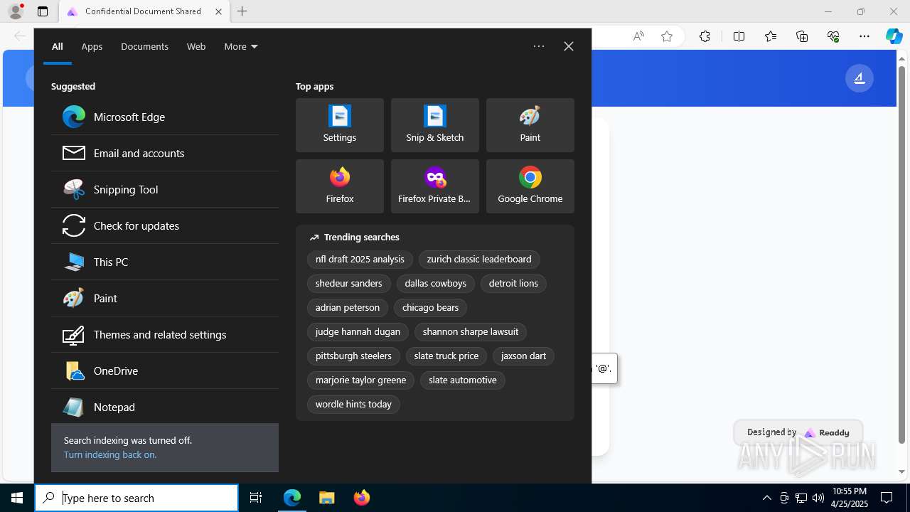Open This PC from suggestions
This screenshot has width=910, height=512.
click(x=165, y=262)
